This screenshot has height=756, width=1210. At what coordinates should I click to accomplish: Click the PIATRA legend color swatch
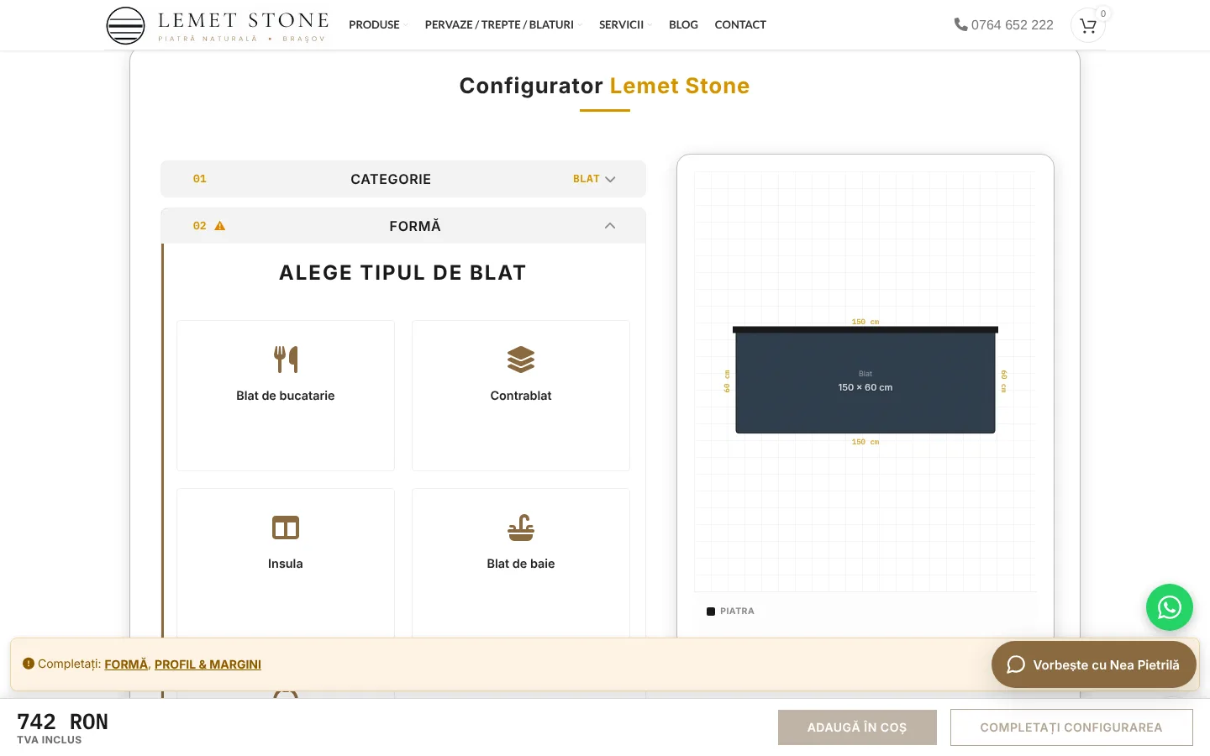click(711, 612)
